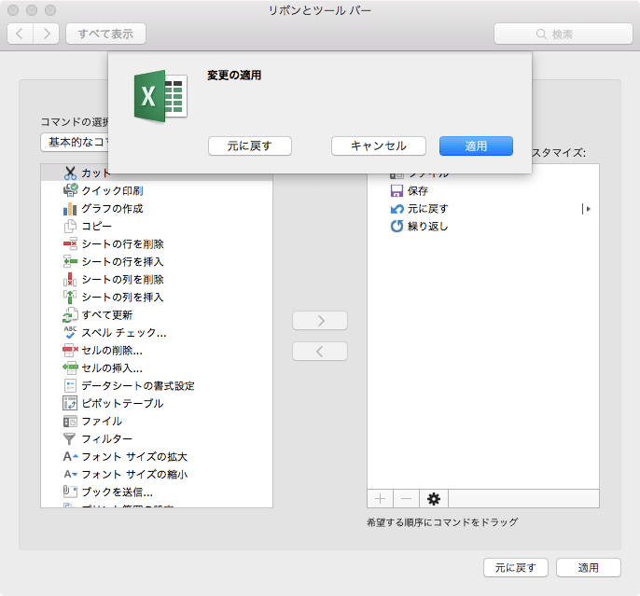Screen dimensions: 640x596
Task: Click the plus button under the right list
Action: 380,498
